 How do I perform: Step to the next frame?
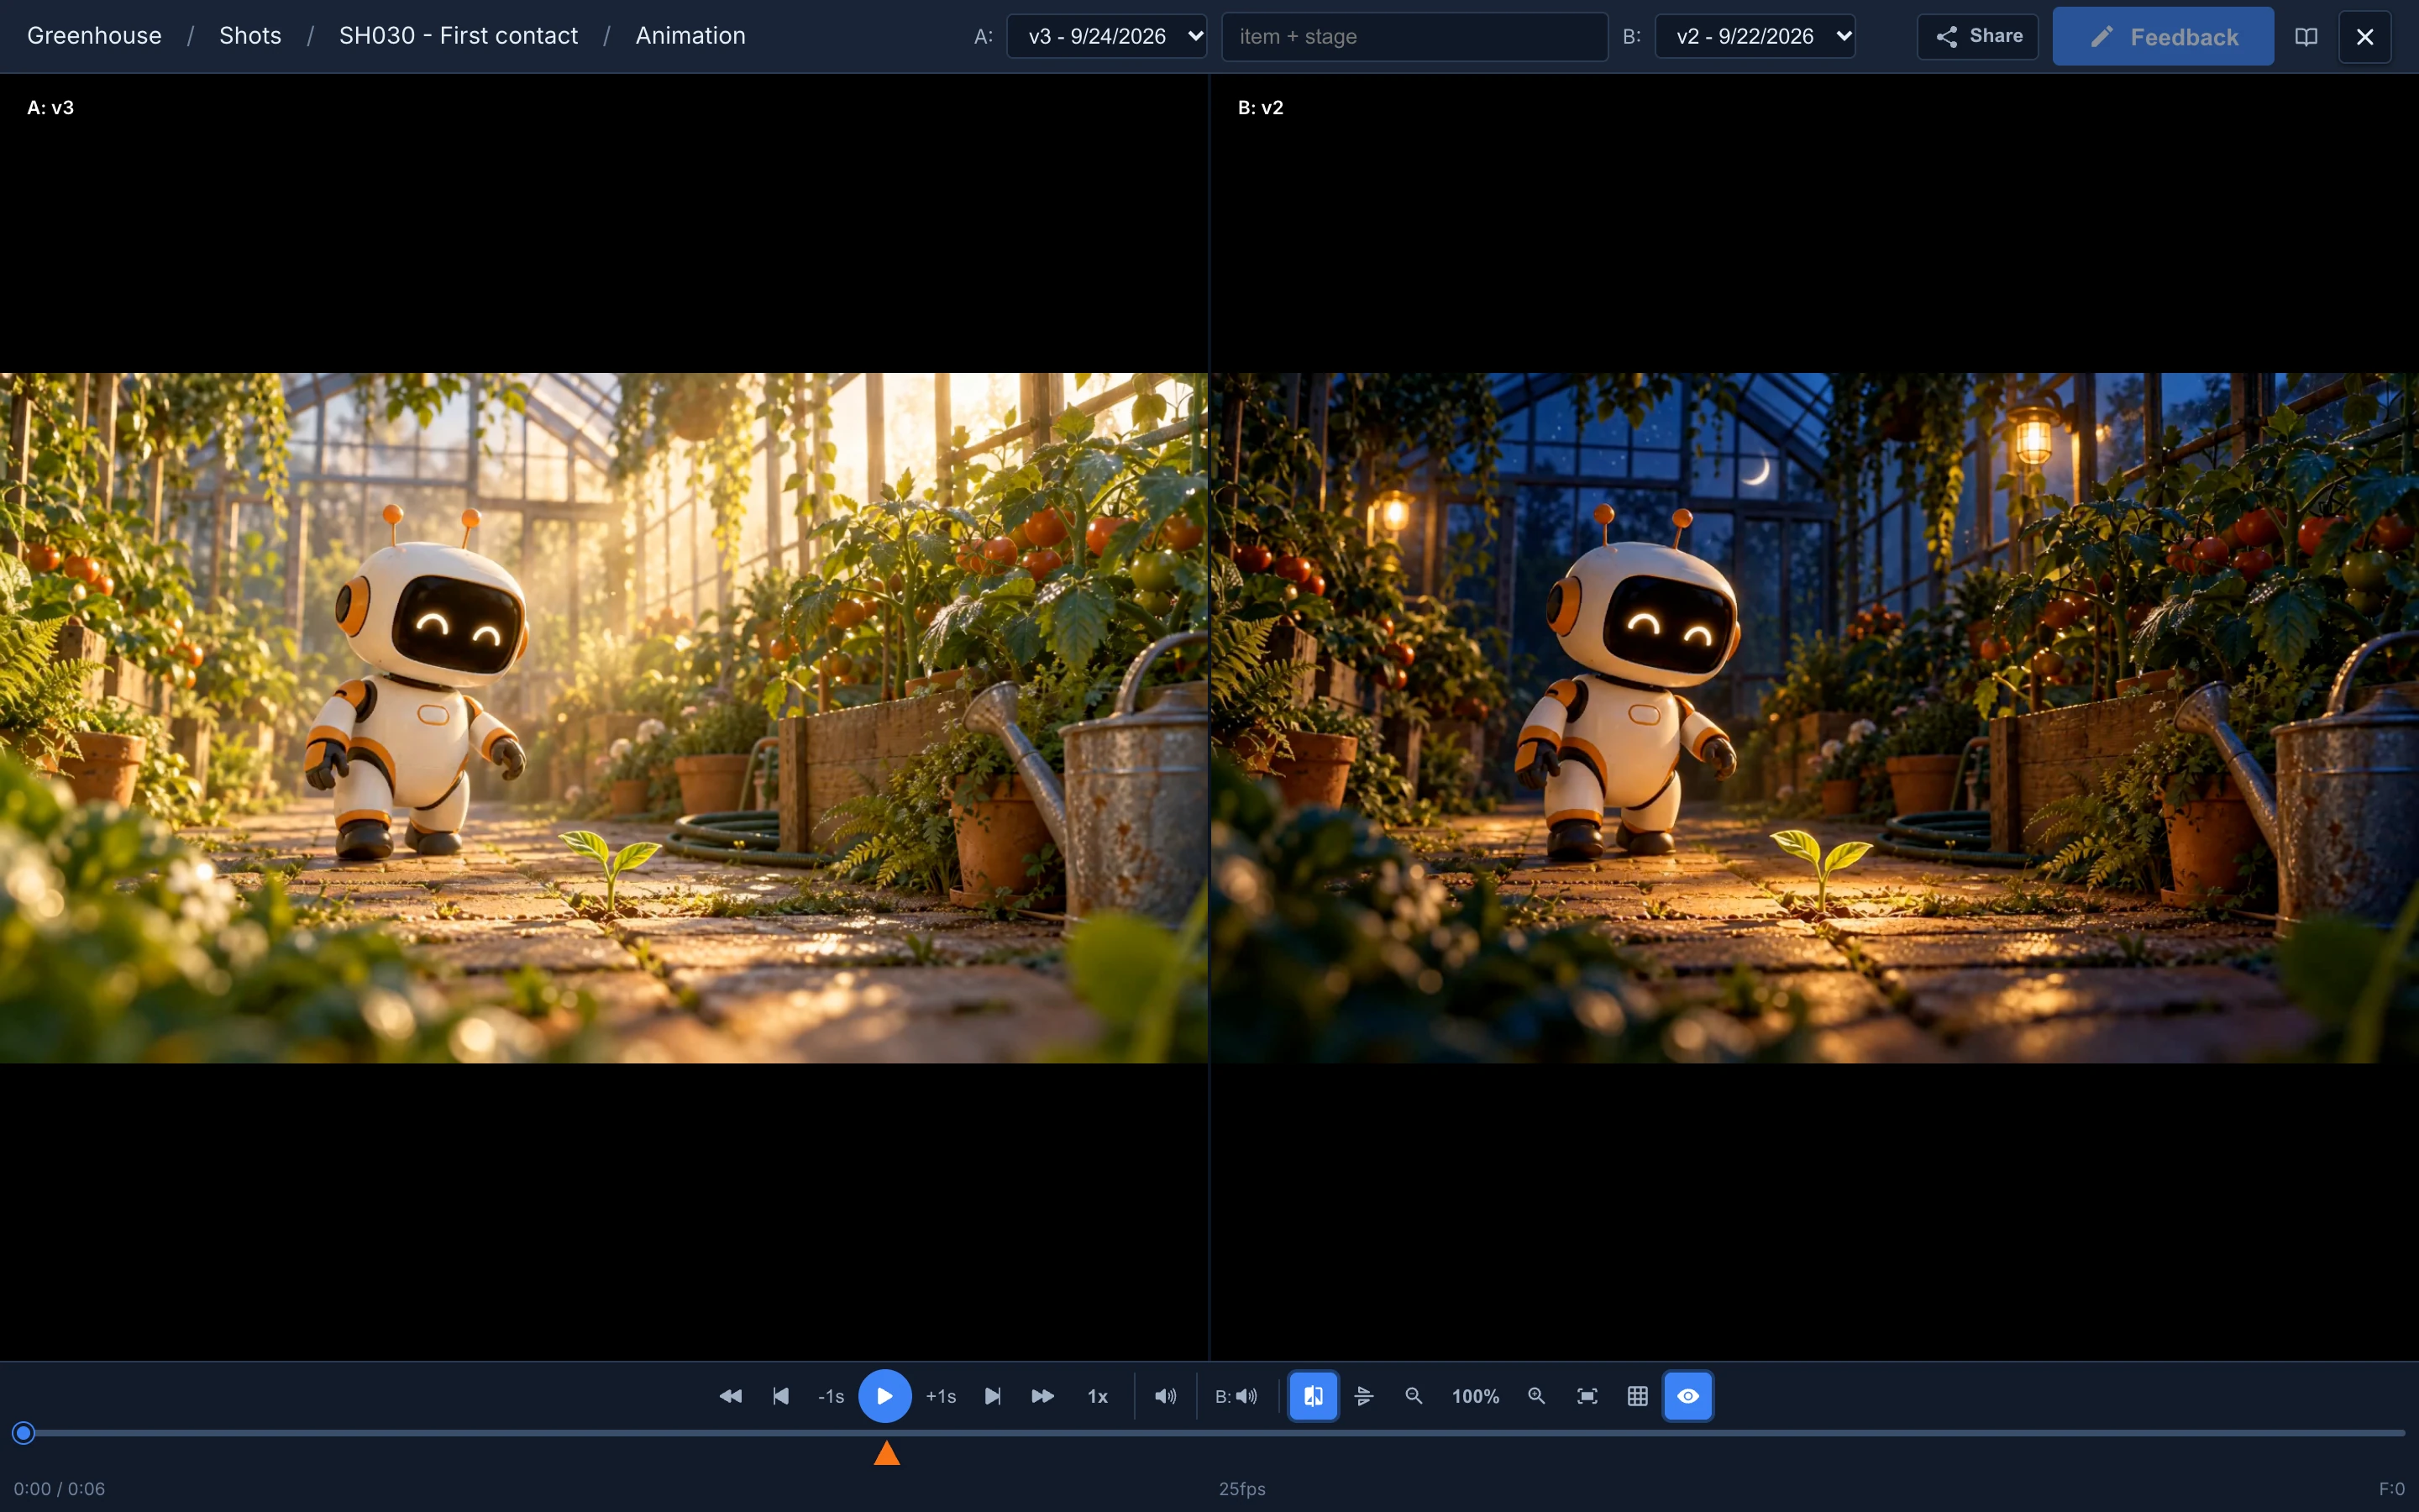[993, 1396]
